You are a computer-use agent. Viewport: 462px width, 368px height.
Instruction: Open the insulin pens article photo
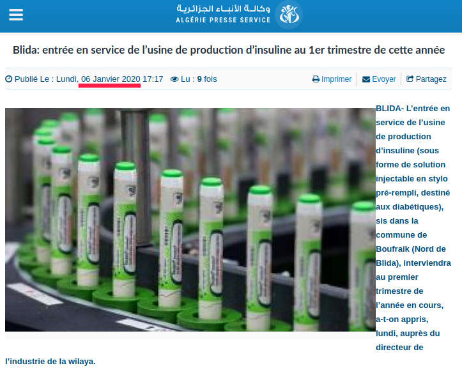pos(190,220)
